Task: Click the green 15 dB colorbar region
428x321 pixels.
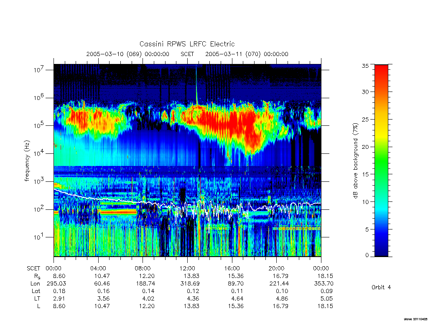Action: pos(381,174)
